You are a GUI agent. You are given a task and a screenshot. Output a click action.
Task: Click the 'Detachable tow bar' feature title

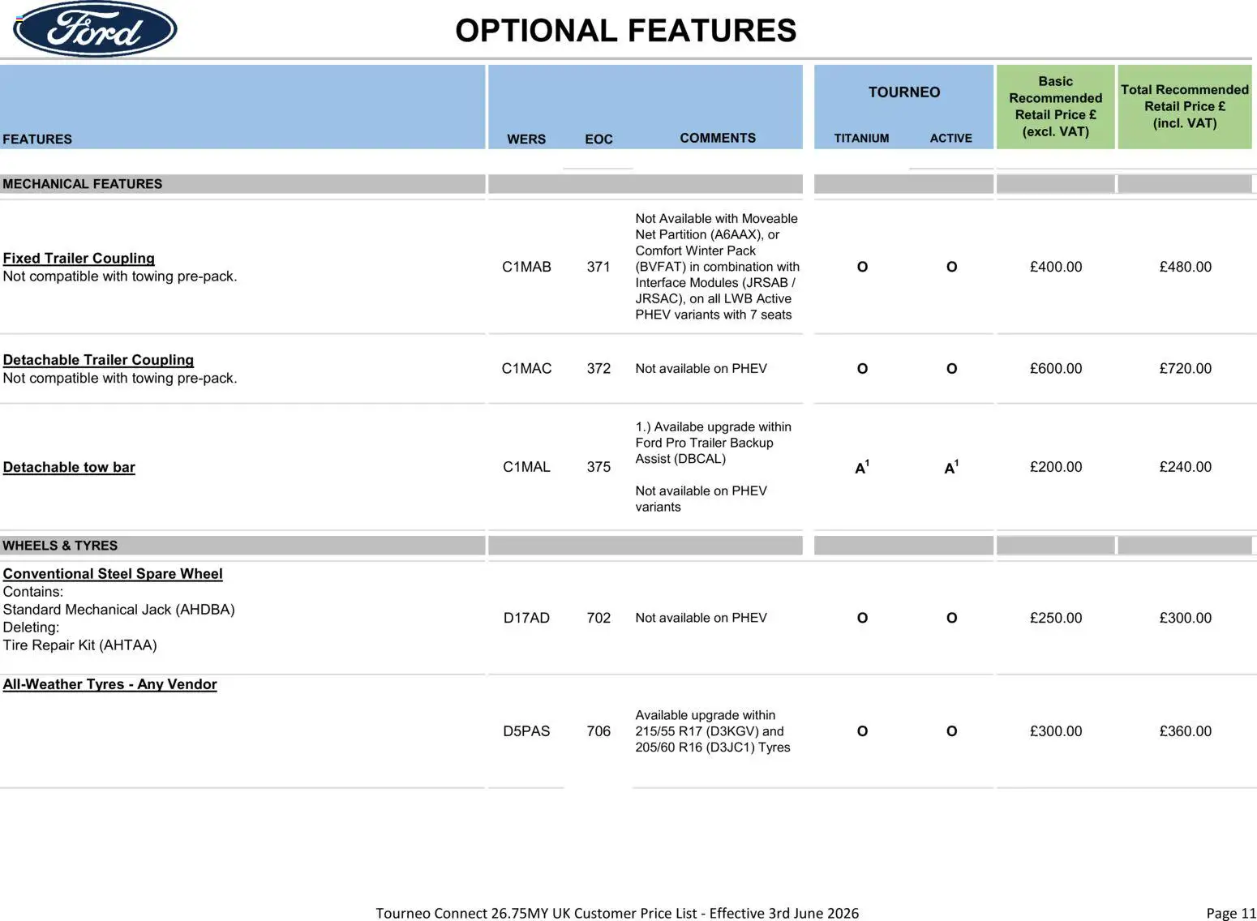coord(69,467)
